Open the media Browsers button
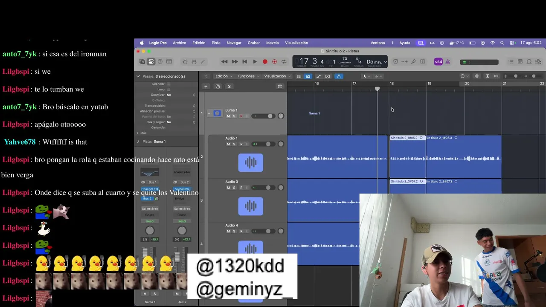This screenshot has width=546, height=307. (538, 62)
